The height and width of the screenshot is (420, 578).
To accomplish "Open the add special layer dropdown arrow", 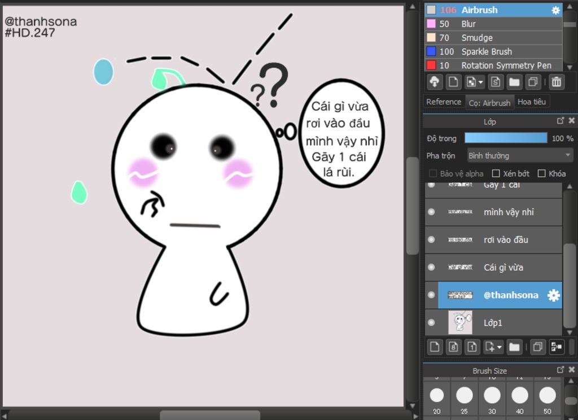I will 500,347.
